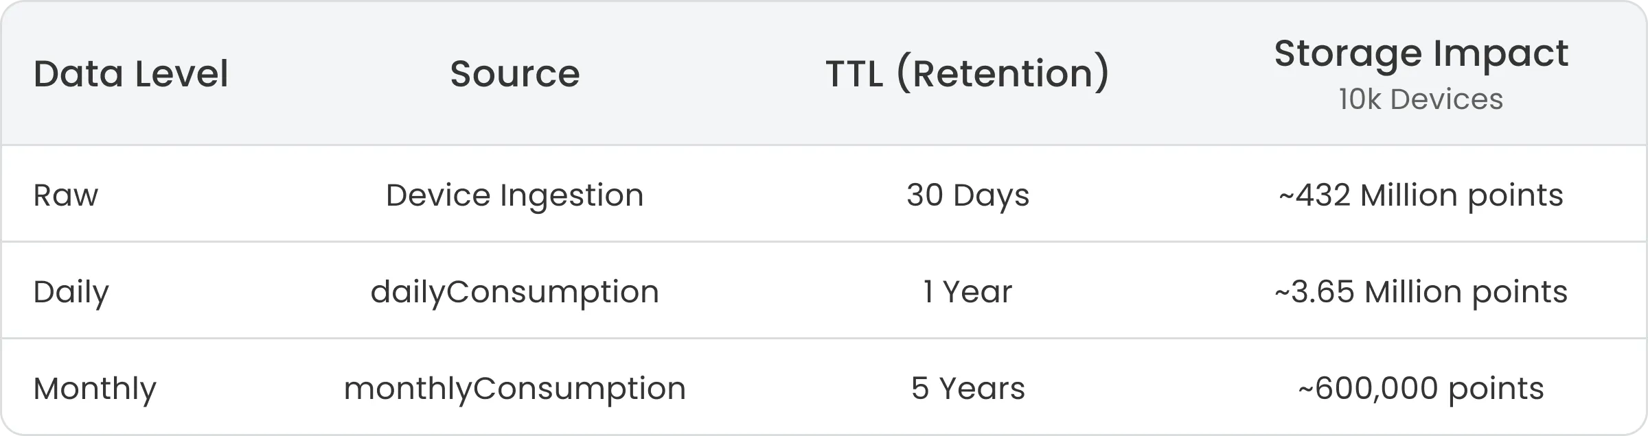
Task: Select the 1 Year retention cell
Action: [968, 292]
